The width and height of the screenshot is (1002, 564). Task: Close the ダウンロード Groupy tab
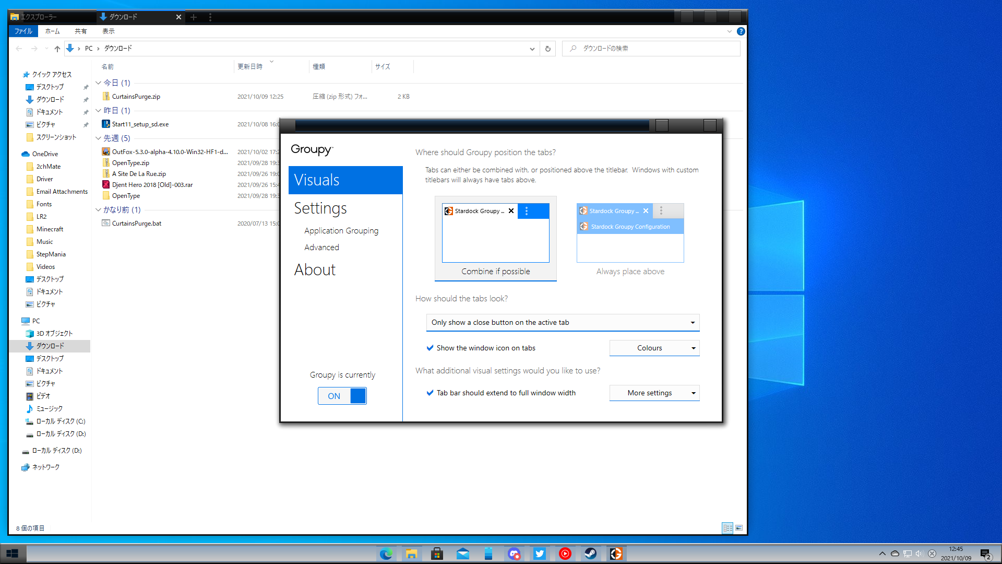pyautogui.click(x=178, y=17)
